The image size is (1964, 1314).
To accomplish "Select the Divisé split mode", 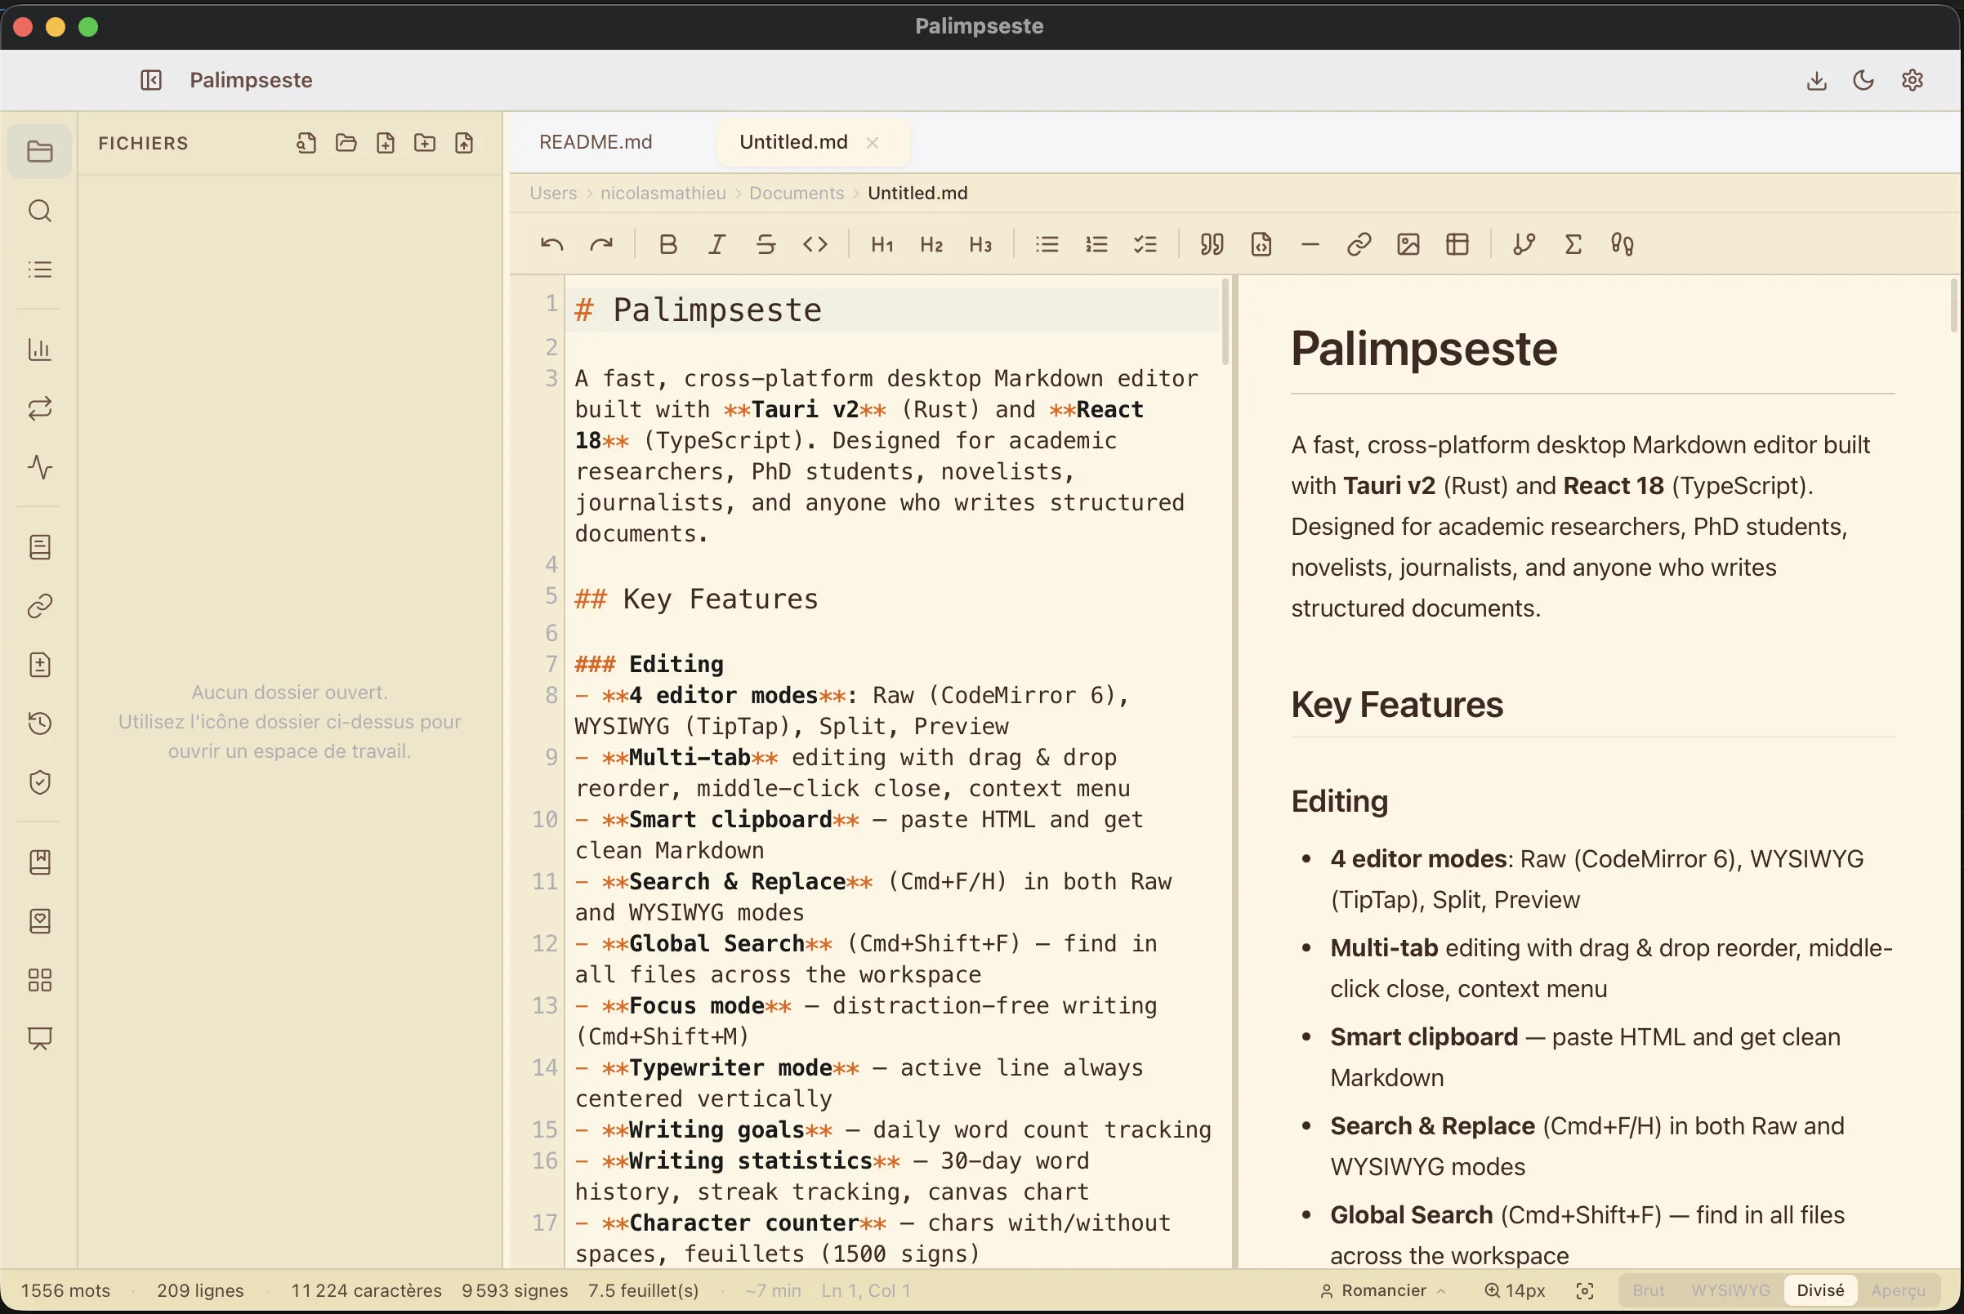I will coord(1820,1290).
